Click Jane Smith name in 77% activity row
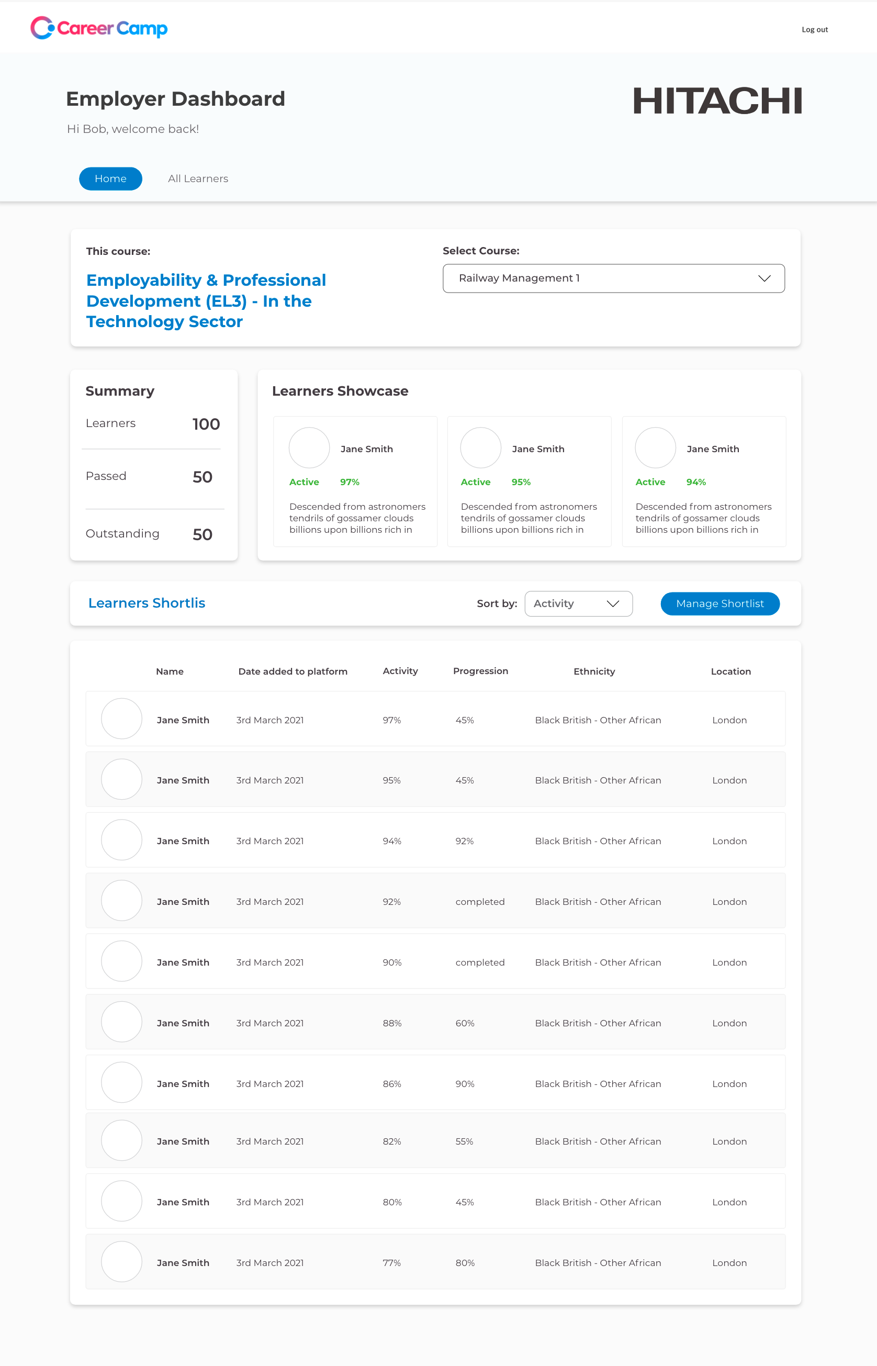 pyautogui.click(x=183, y=1263)
